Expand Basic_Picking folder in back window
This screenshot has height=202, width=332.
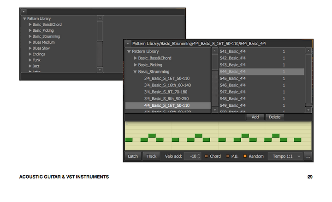[x=30, y=30]
